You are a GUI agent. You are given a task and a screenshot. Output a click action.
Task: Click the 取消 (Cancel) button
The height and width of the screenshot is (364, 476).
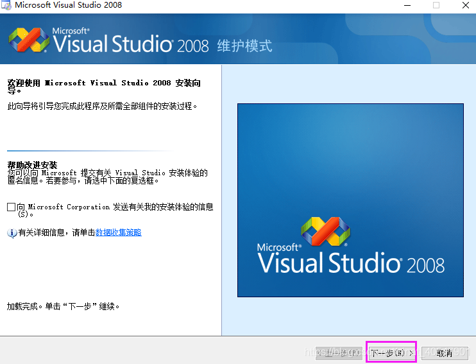(444, 352)
